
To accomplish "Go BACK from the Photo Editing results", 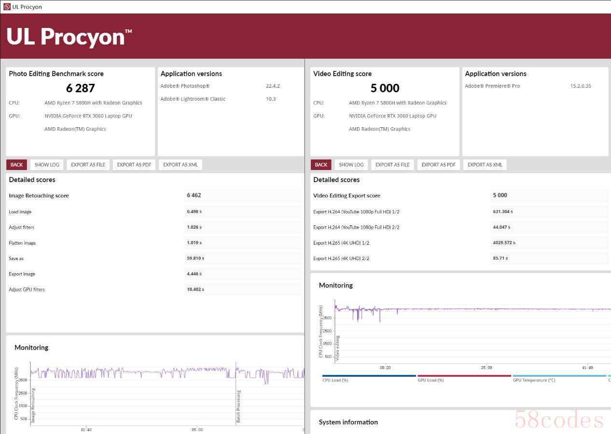I will [x=16, y=165].
